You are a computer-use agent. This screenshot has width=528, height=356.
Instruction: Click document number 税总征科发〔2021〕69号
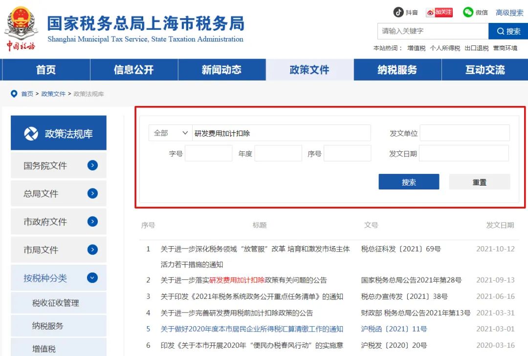pyautogui.click(x=401, y=249)
